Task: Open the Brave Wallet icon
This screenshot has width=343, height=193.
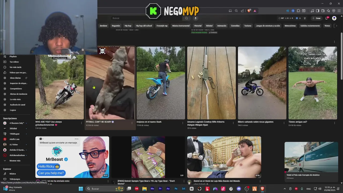Action: tap(323, 11)
